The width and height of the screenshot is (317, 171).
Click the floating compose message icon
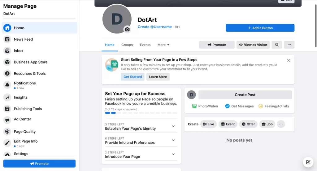point(308,162)
